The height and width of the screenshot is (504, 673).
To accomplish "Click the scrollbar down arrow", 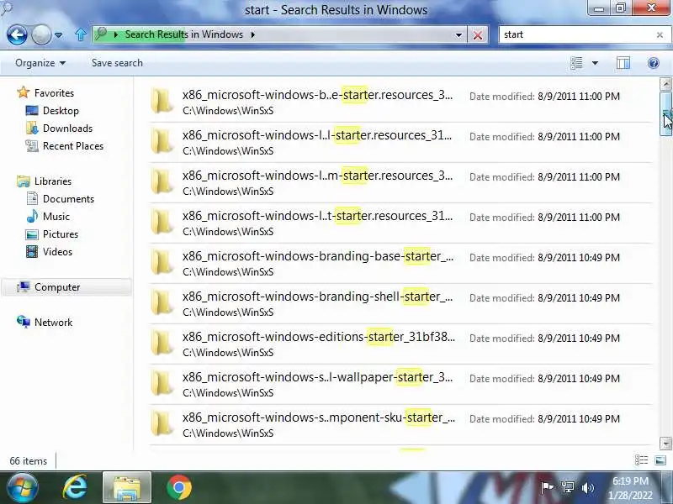I will coord(665,444).
